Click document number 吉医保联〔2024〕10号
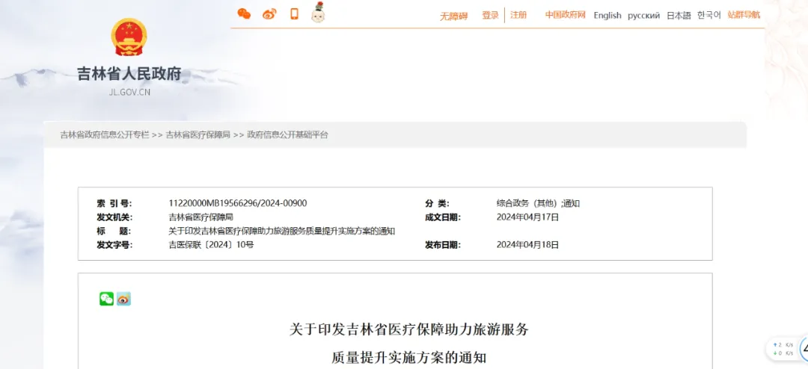Screen dimensions: 808x369 (x=211, y=245)
